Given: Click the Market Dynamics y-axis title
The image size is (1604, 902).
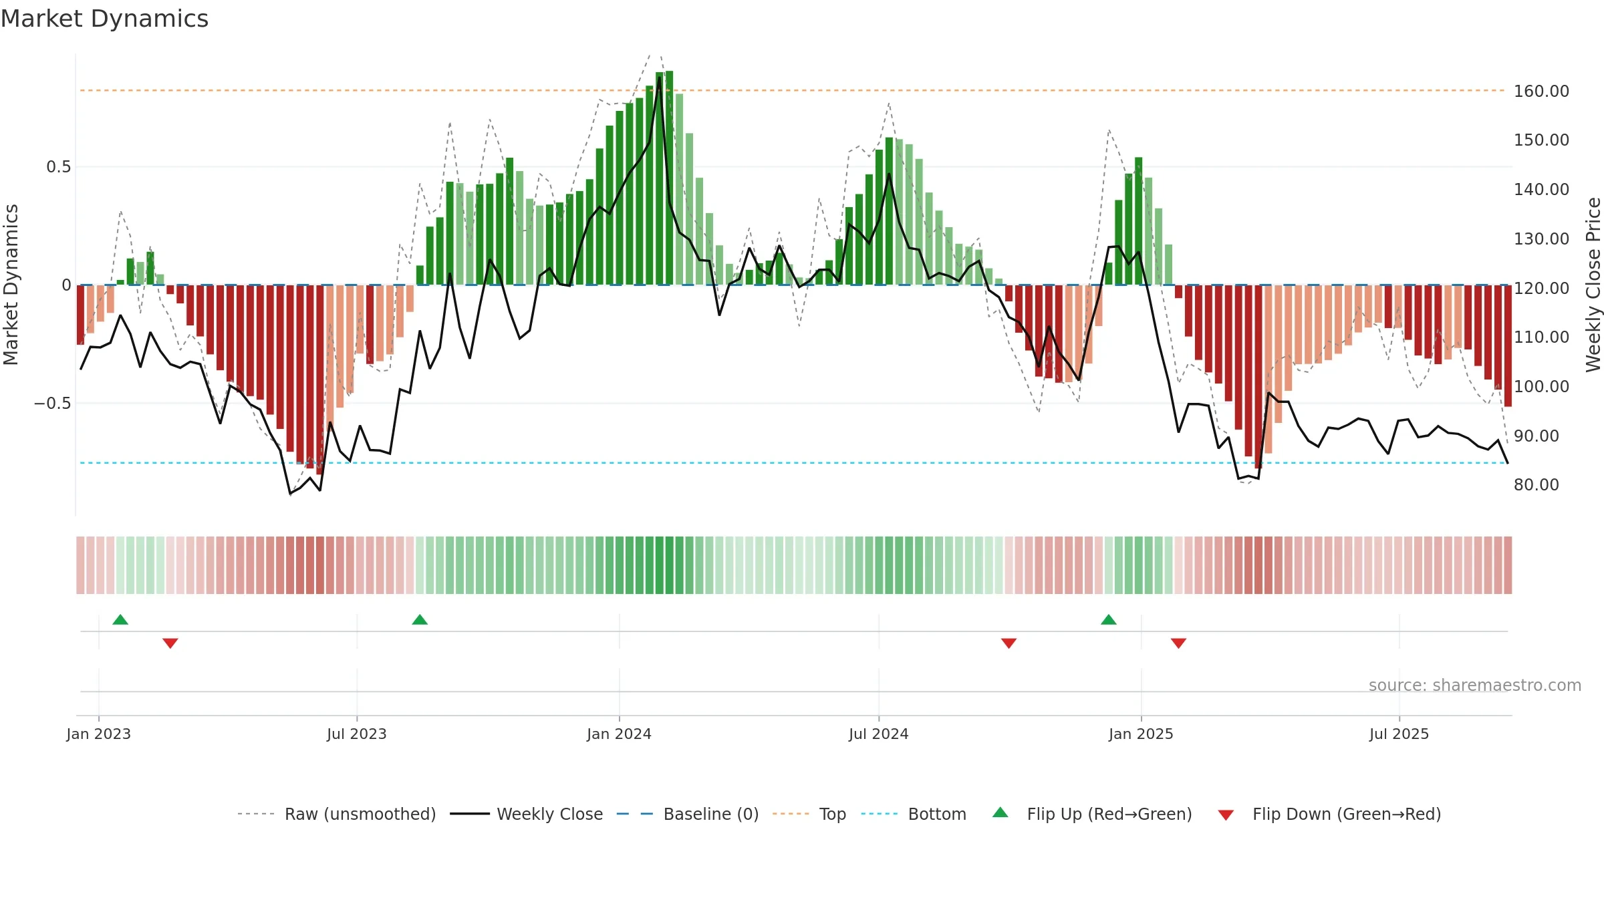Looking at the screenshot, I should [x=11, y=285].
